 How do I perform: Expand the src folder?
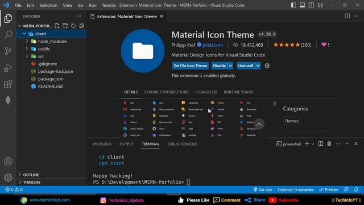27,56
